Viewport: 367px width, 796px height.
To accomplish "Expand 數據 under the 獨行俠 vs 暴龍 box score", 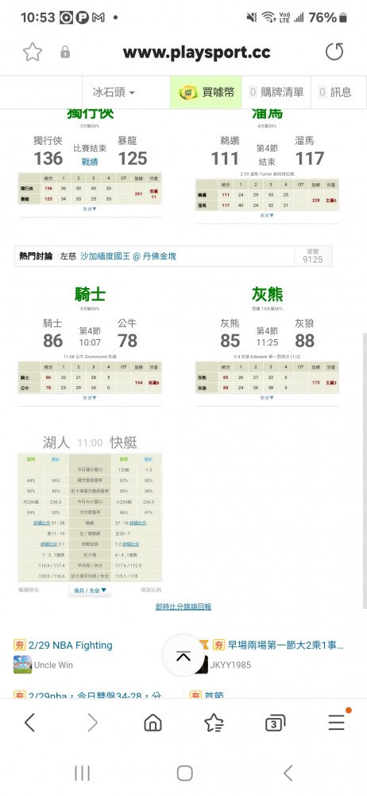I will [90, 209].
